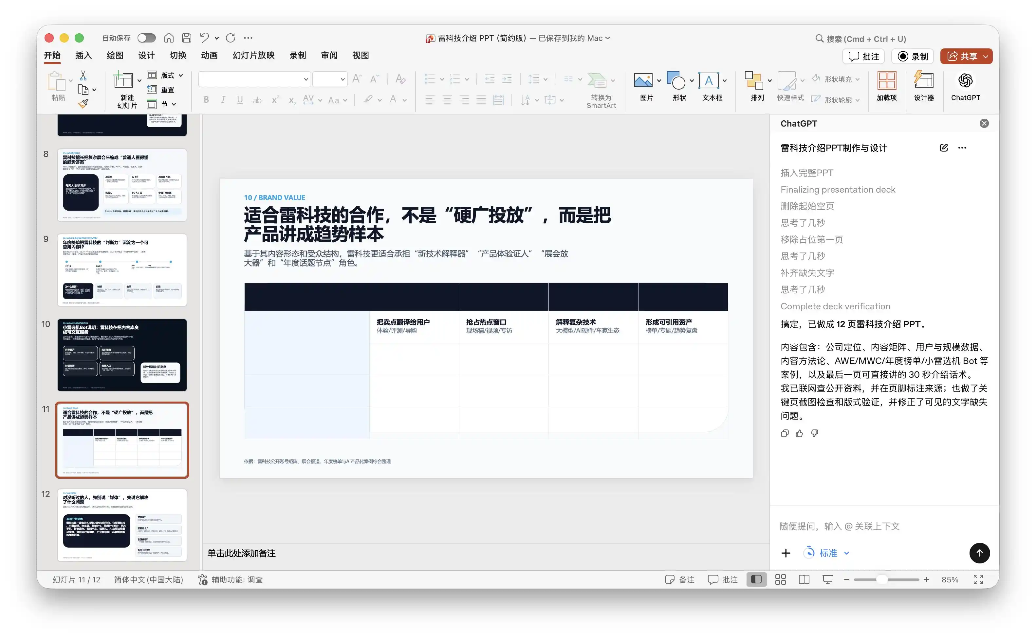The image size is (1036, 637).
Task: Open the home icon in title bar
Action: click(169, 38)
